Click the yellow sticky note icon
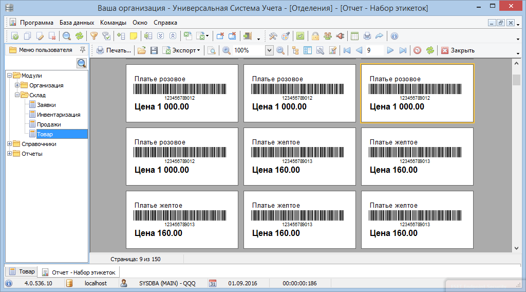 (x=134, y=36)
